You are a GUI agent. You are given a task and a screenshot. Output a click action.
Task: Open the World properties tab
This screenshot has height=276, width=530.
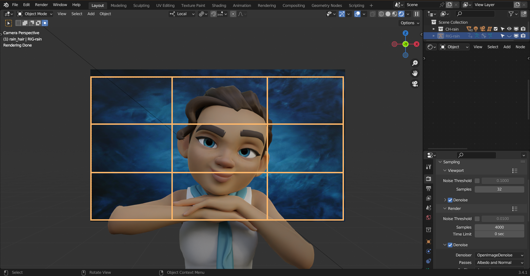tap(428, 218)
